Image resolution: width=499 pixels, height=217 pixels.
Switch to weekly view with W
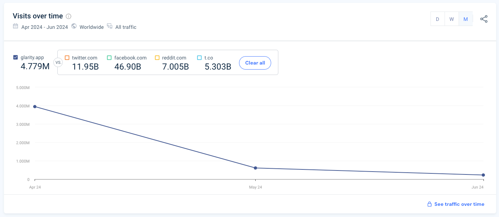[451, 19]
